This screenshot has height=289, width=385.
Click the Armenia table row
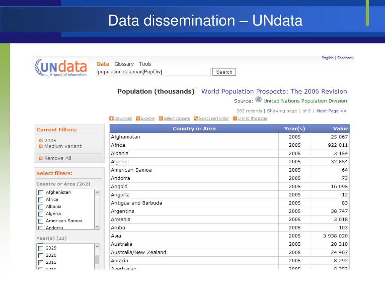point(230,219)
